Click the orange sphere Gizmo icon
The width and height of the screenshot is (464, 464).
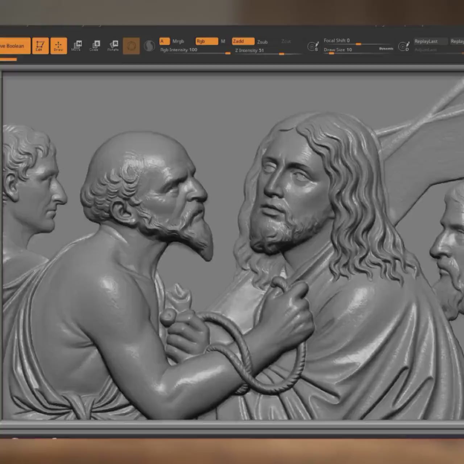[x=131, y=46]
